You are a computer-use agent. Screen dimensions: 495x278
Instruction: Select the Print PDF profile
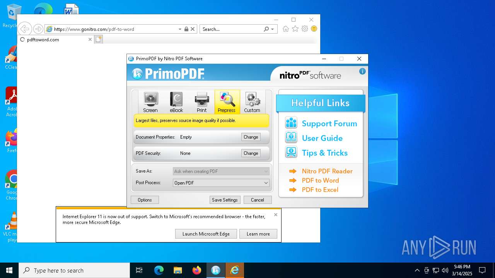[201, 102]
